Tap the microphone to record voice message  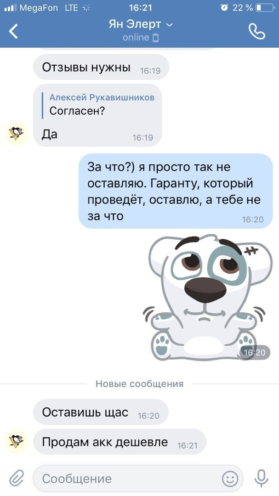click(261, 478)
